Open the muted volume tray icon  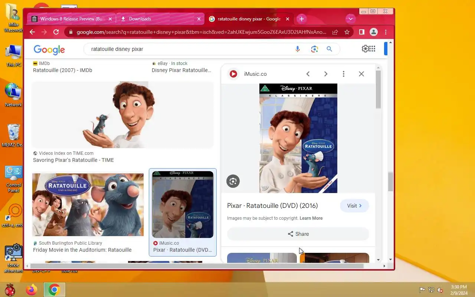coord(440,290)
